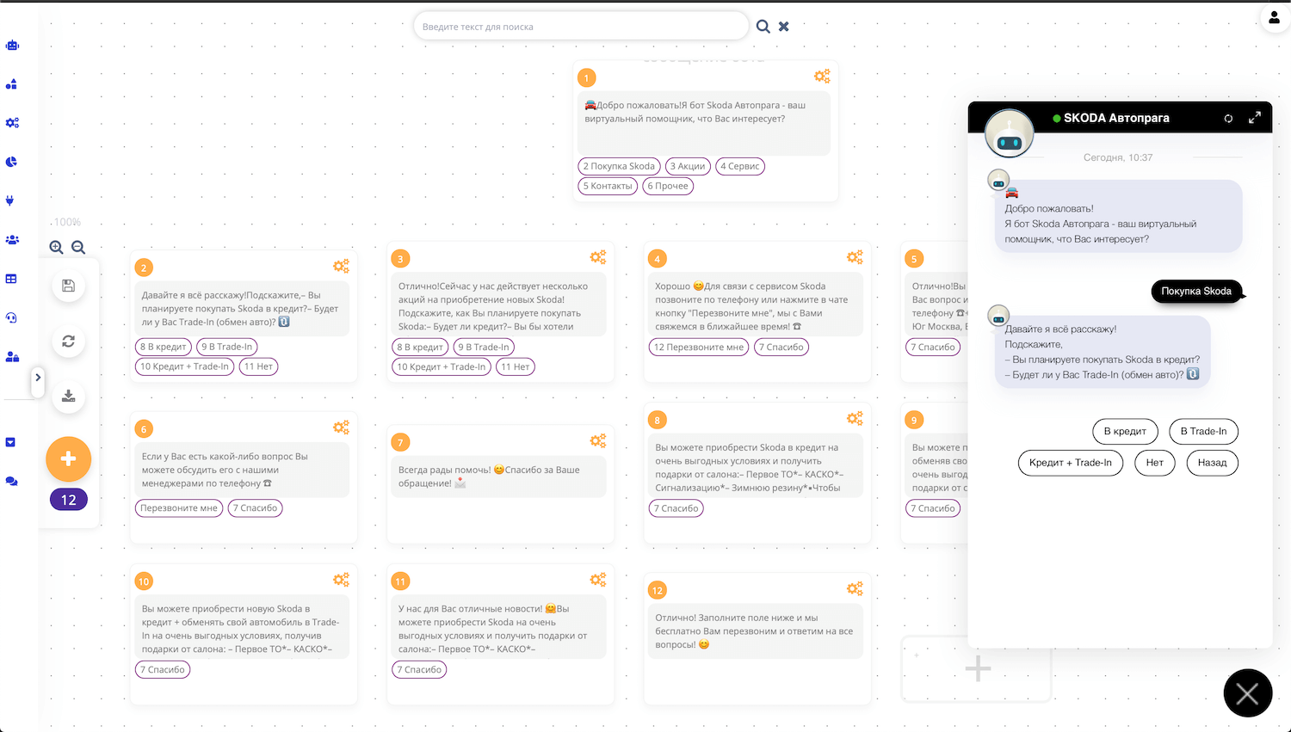Open the pie chart analytics icon
Image resolution: width=1291 pixels, height=732 pixels.
[x=12, y=162]
